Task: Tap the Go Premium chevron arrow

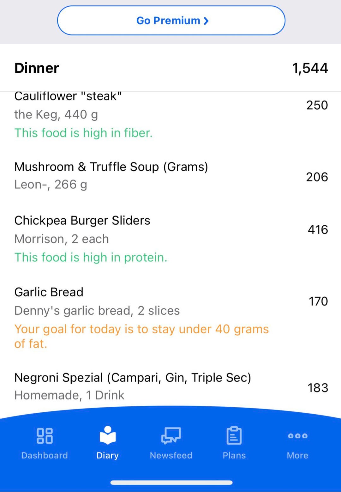Action: 206,21
